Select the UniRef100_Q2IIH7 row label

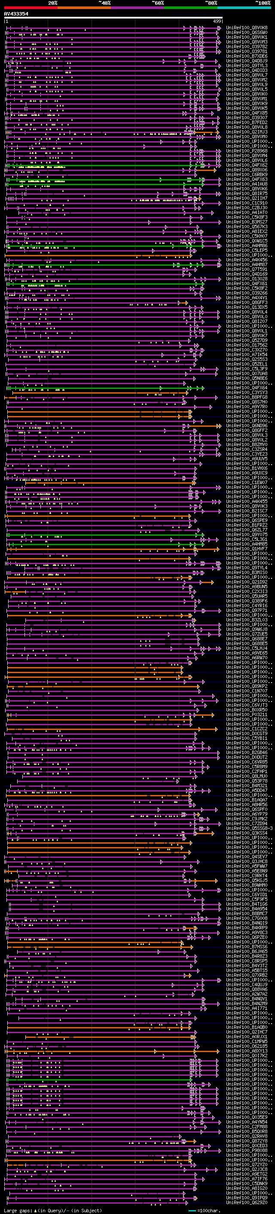(247, 199)
